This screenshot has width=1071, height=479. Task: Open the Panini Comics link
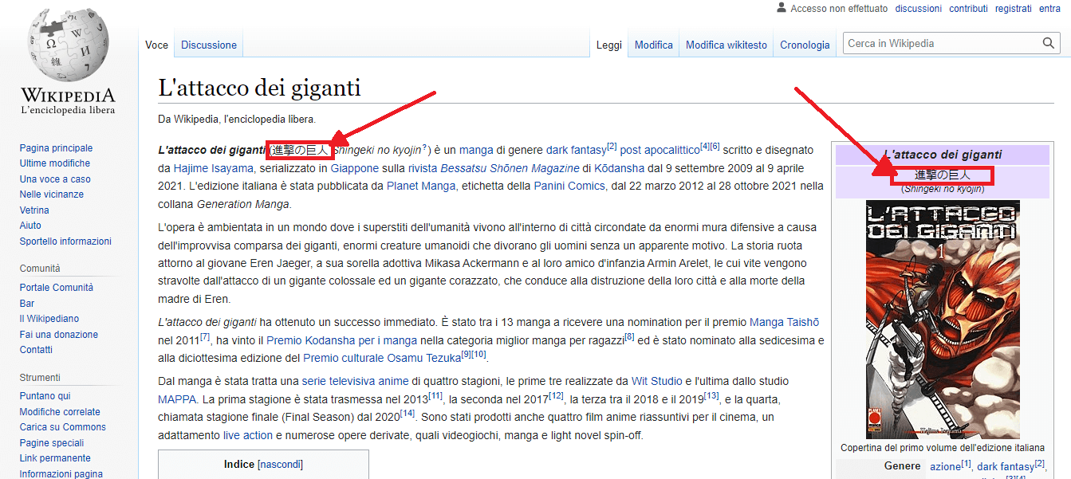(x=569, y=186)
